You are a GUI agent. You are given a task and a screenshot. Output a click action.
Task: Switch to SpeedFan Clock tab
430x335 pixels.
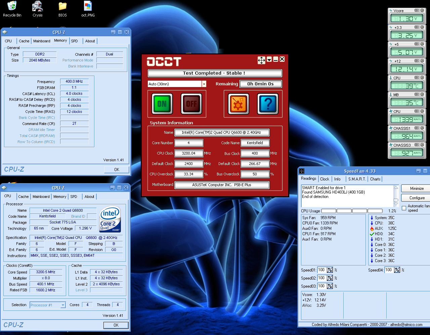point(325,179)
